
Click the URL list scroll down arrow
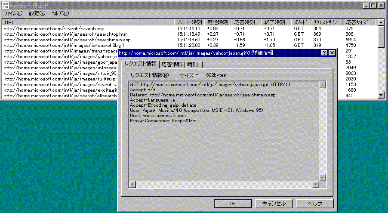[381, 95]
